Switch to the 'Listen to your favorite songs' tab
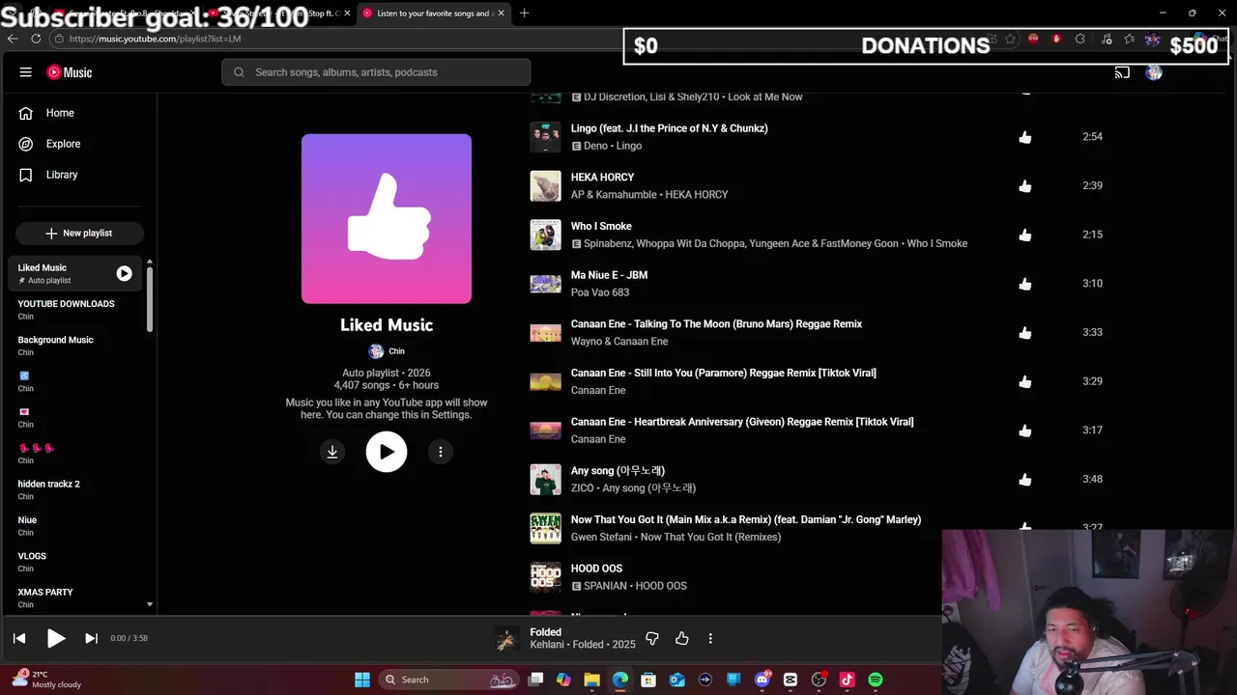The width and height of the screenshot is (1237, 695). point(434,14)
